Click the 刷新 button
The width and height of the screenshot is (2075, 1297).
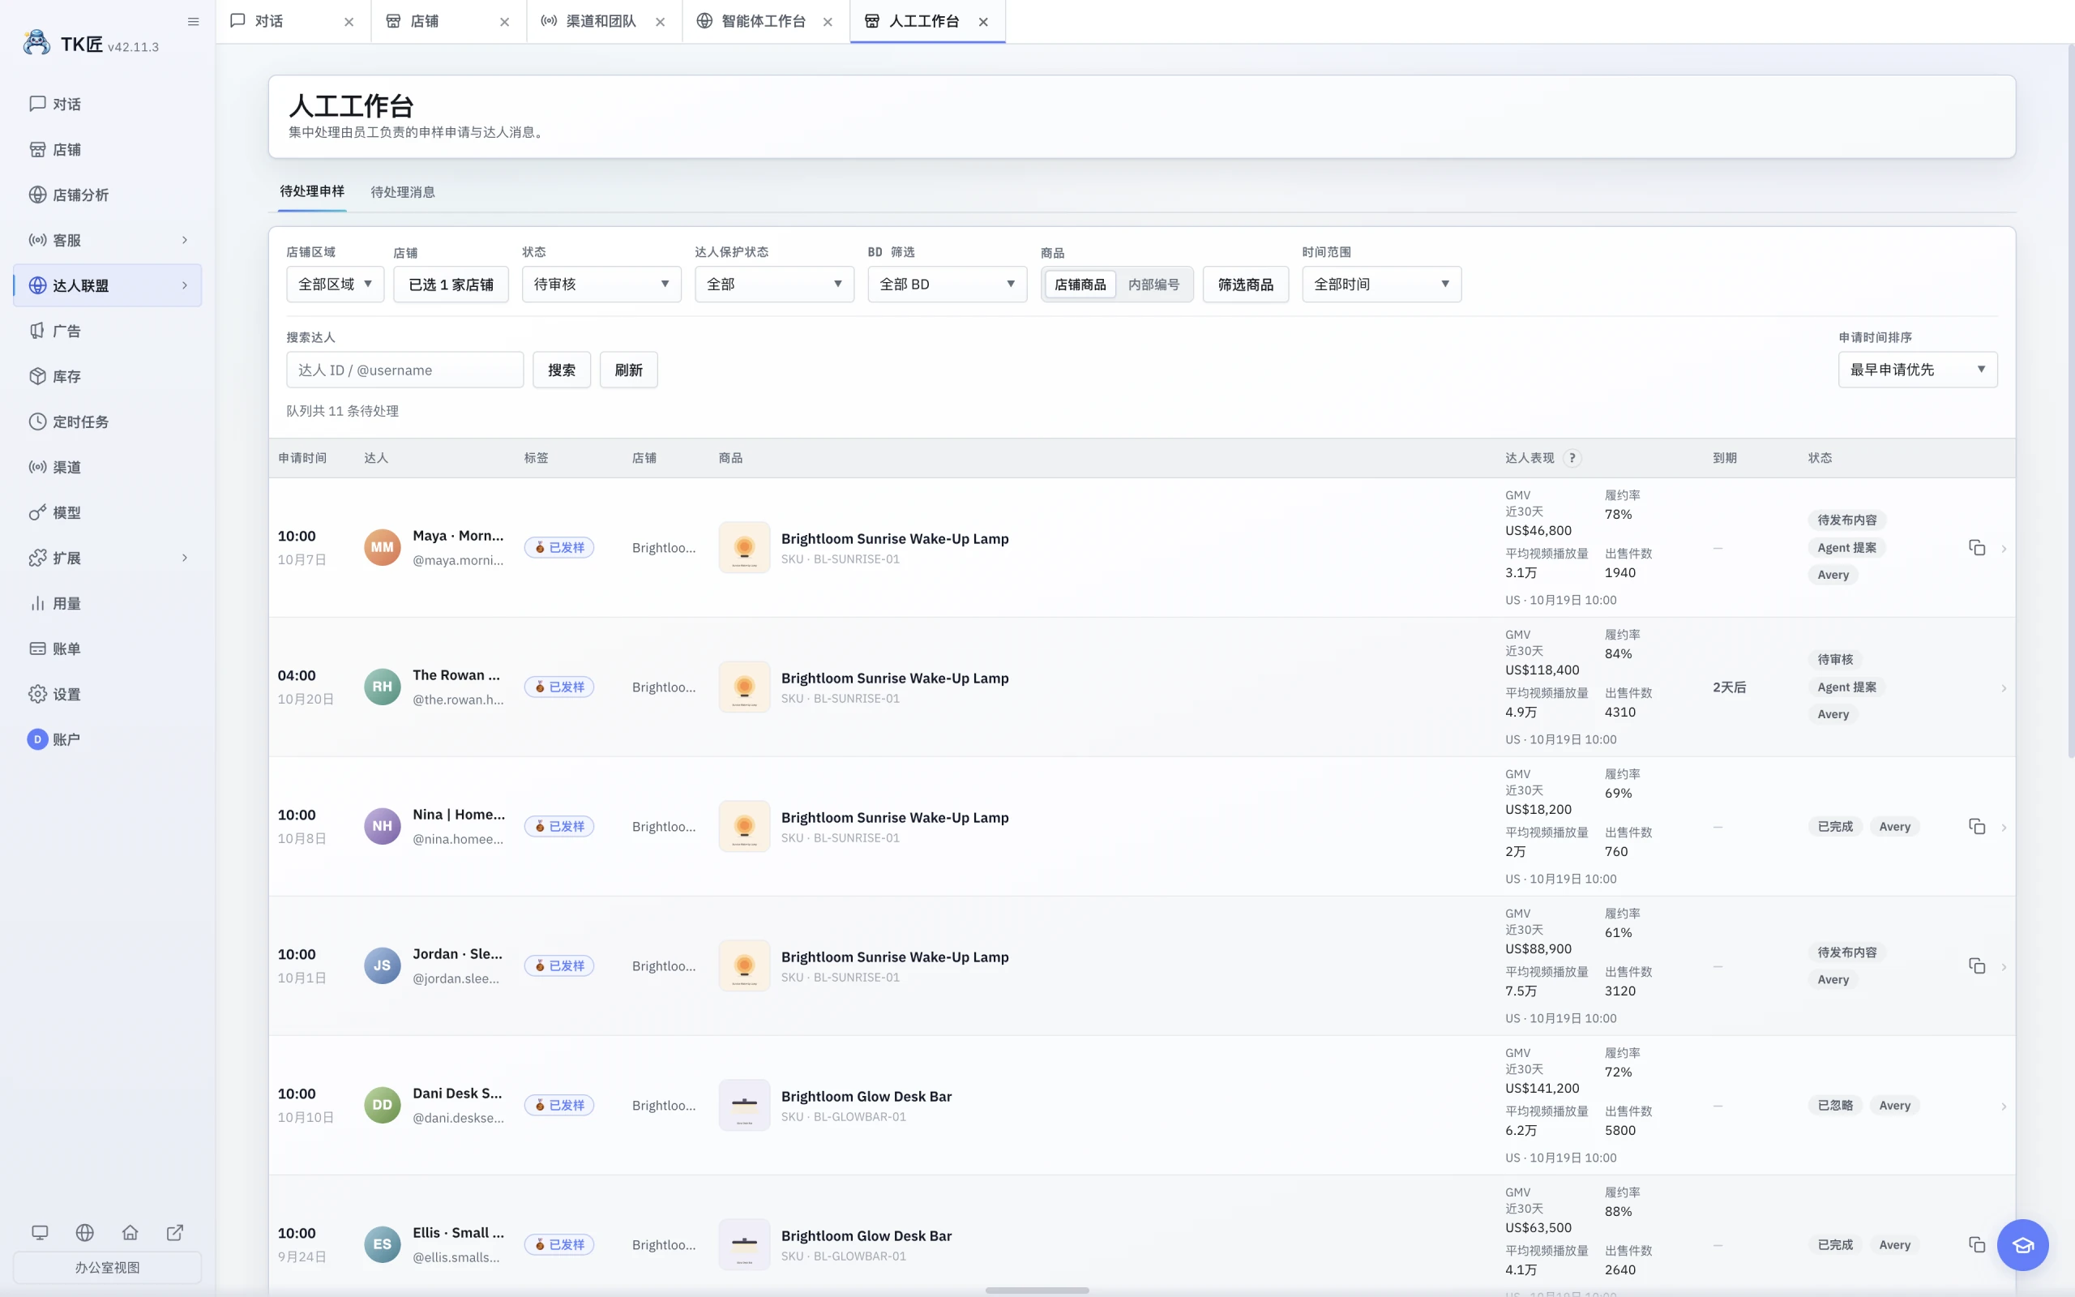pos(628,370)
